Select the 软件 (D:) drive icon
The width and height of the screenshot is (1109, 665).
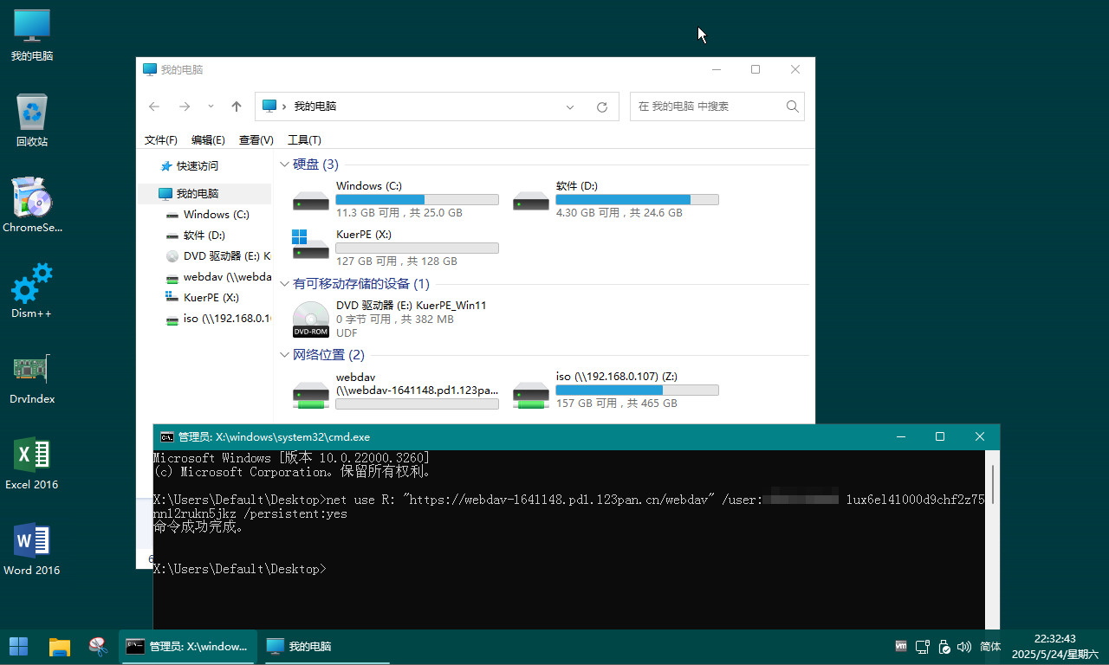tap(531, 201)
